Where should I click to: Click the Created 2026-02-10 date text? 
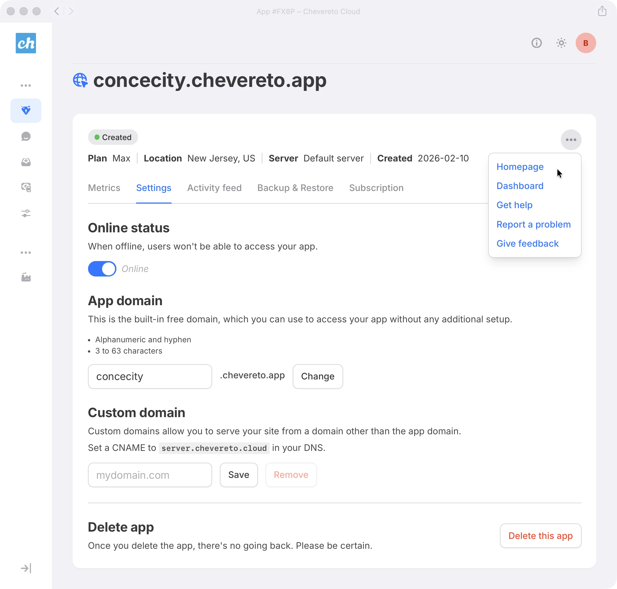point(423,158)
